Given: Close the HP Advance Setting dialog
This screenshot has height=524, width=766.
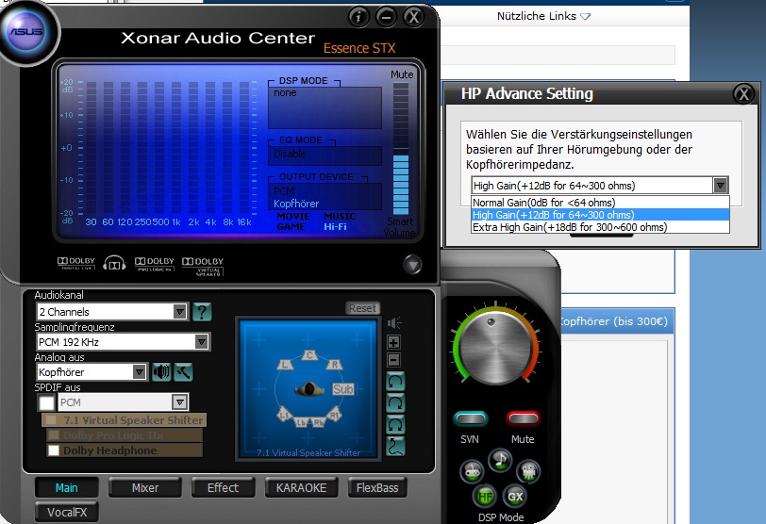Looking at the screenshot, I should coord(743,93).
